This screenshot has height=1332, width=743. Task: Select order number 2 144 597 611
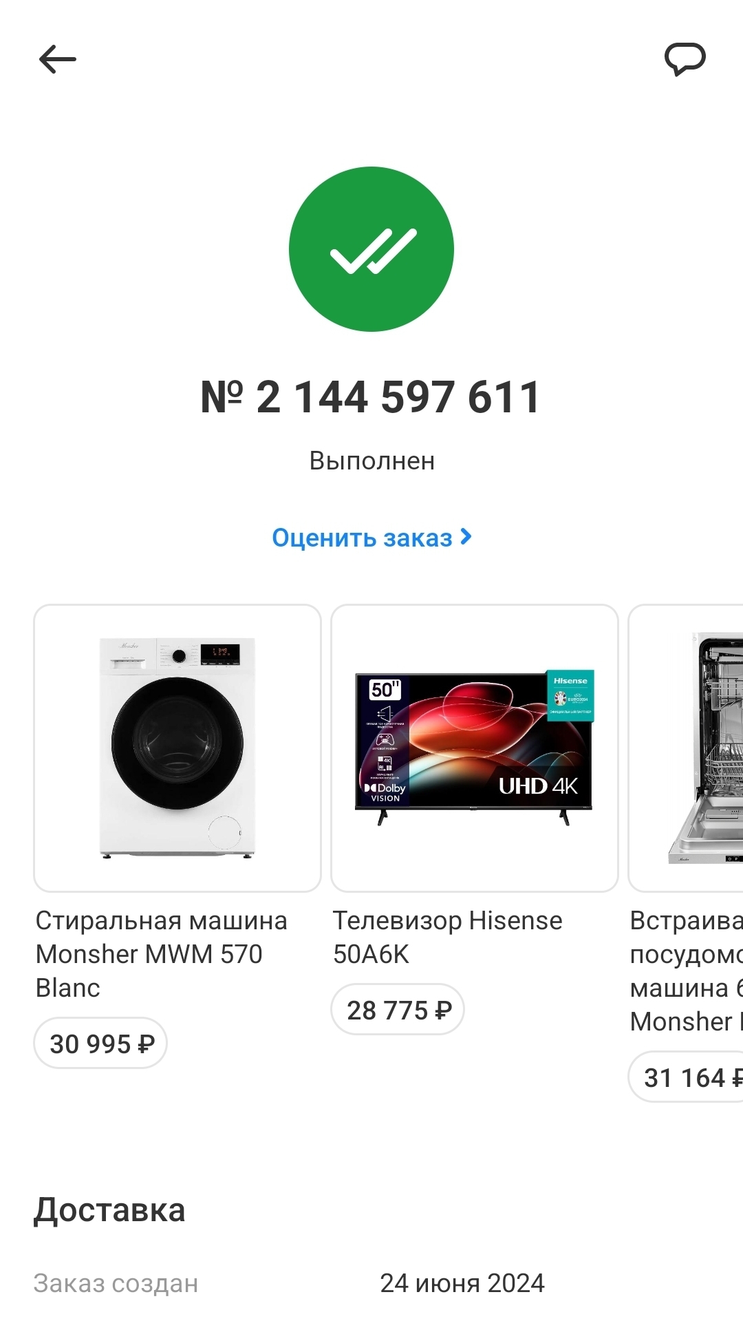371,397
